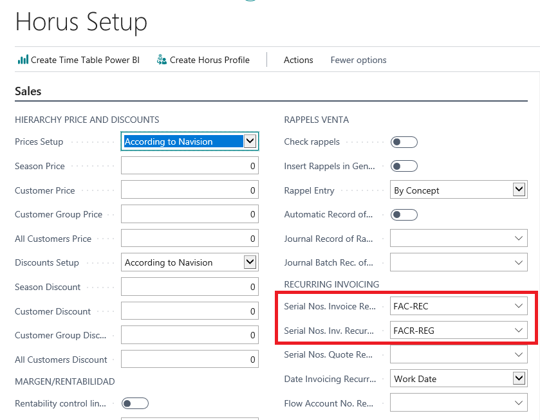Open the Rappel Entry dropdown
The height and width of the screenshot is (420, 540).
pos(519,190)
